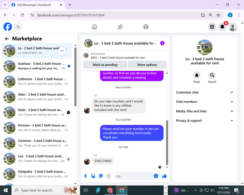
Task: Expand Media, files and links section
Action: click(x=204, y=111)
